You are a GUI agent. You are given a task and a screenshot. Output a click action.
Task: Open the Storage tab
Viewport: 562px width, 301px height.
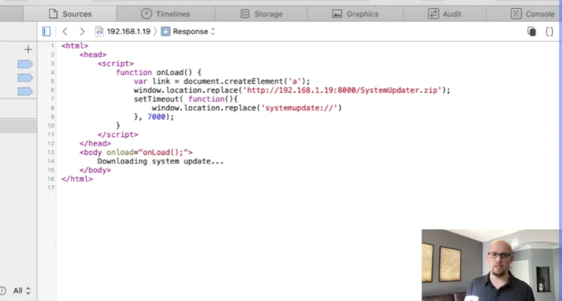pyautogui.click(x=261, y=14)
